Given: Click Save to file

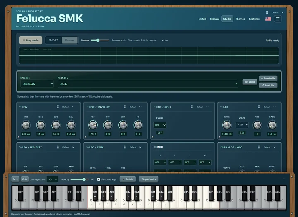Looking at the screenshot, I should pyautogui.click(x=268, y=78).
